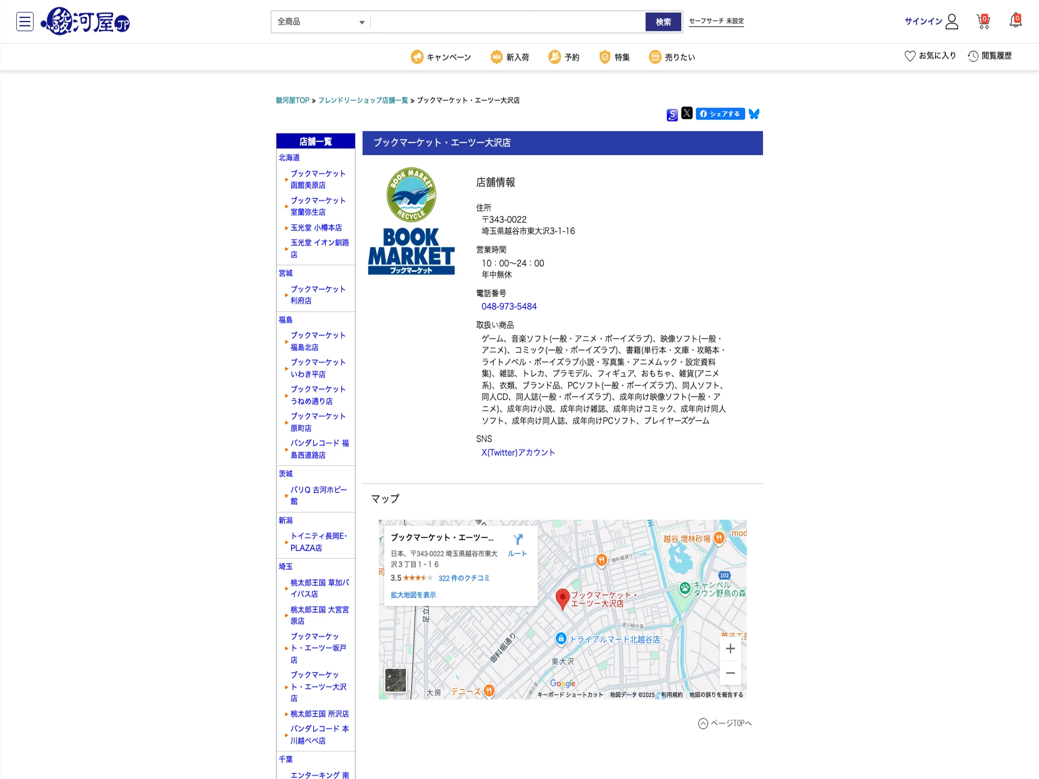Open map キーボード ショートカット
This screenshot has width=1039, height=779.
(x=570, y=695)
